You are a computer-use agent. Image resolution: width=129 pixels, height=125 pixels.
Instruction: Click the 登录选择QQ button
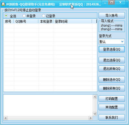(112, 49)
